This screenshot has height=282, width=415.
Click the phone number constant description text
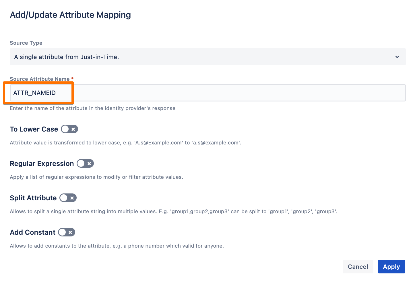click(117, 246)
